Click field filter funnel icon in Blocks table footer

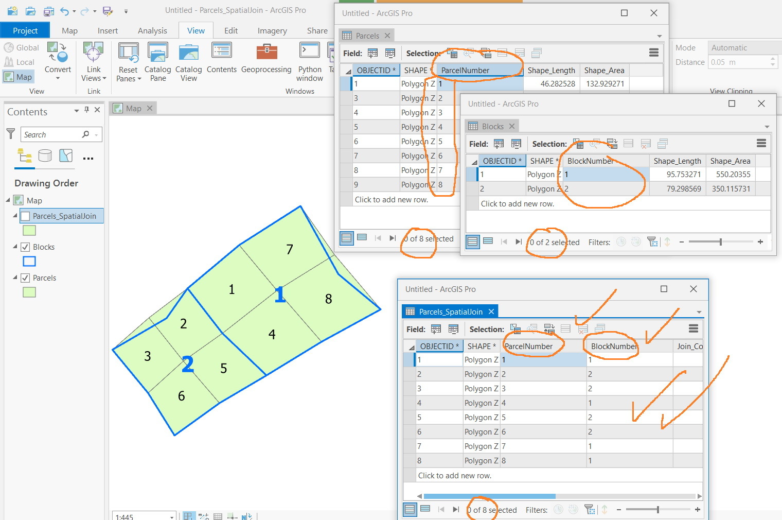(x=652, y=242)
